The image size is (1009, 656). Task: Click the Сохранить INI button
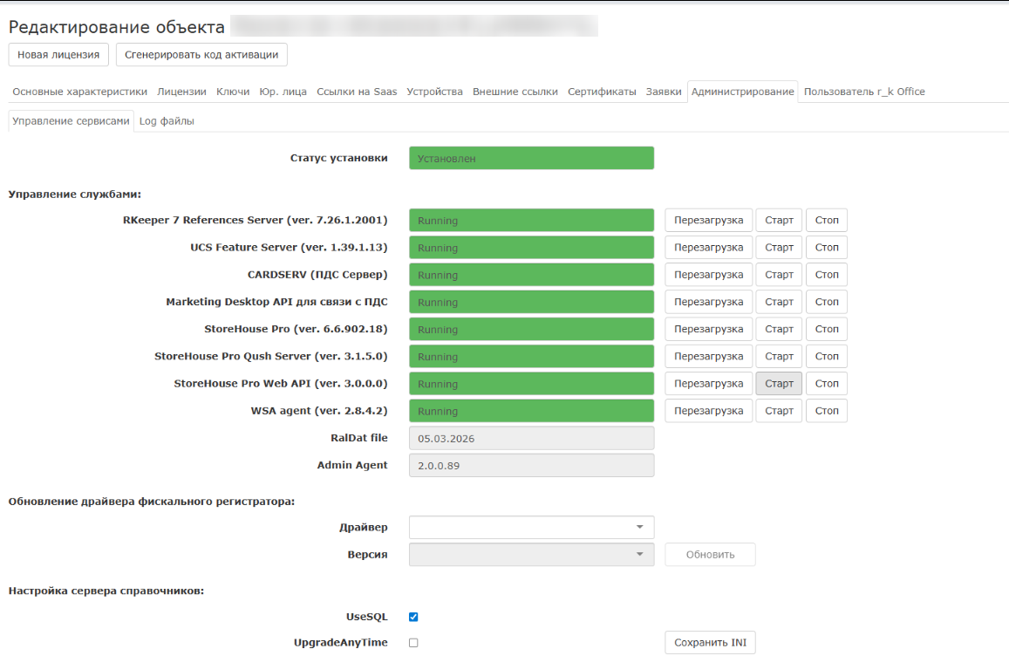pyautogui.click(x=710, y=643)
